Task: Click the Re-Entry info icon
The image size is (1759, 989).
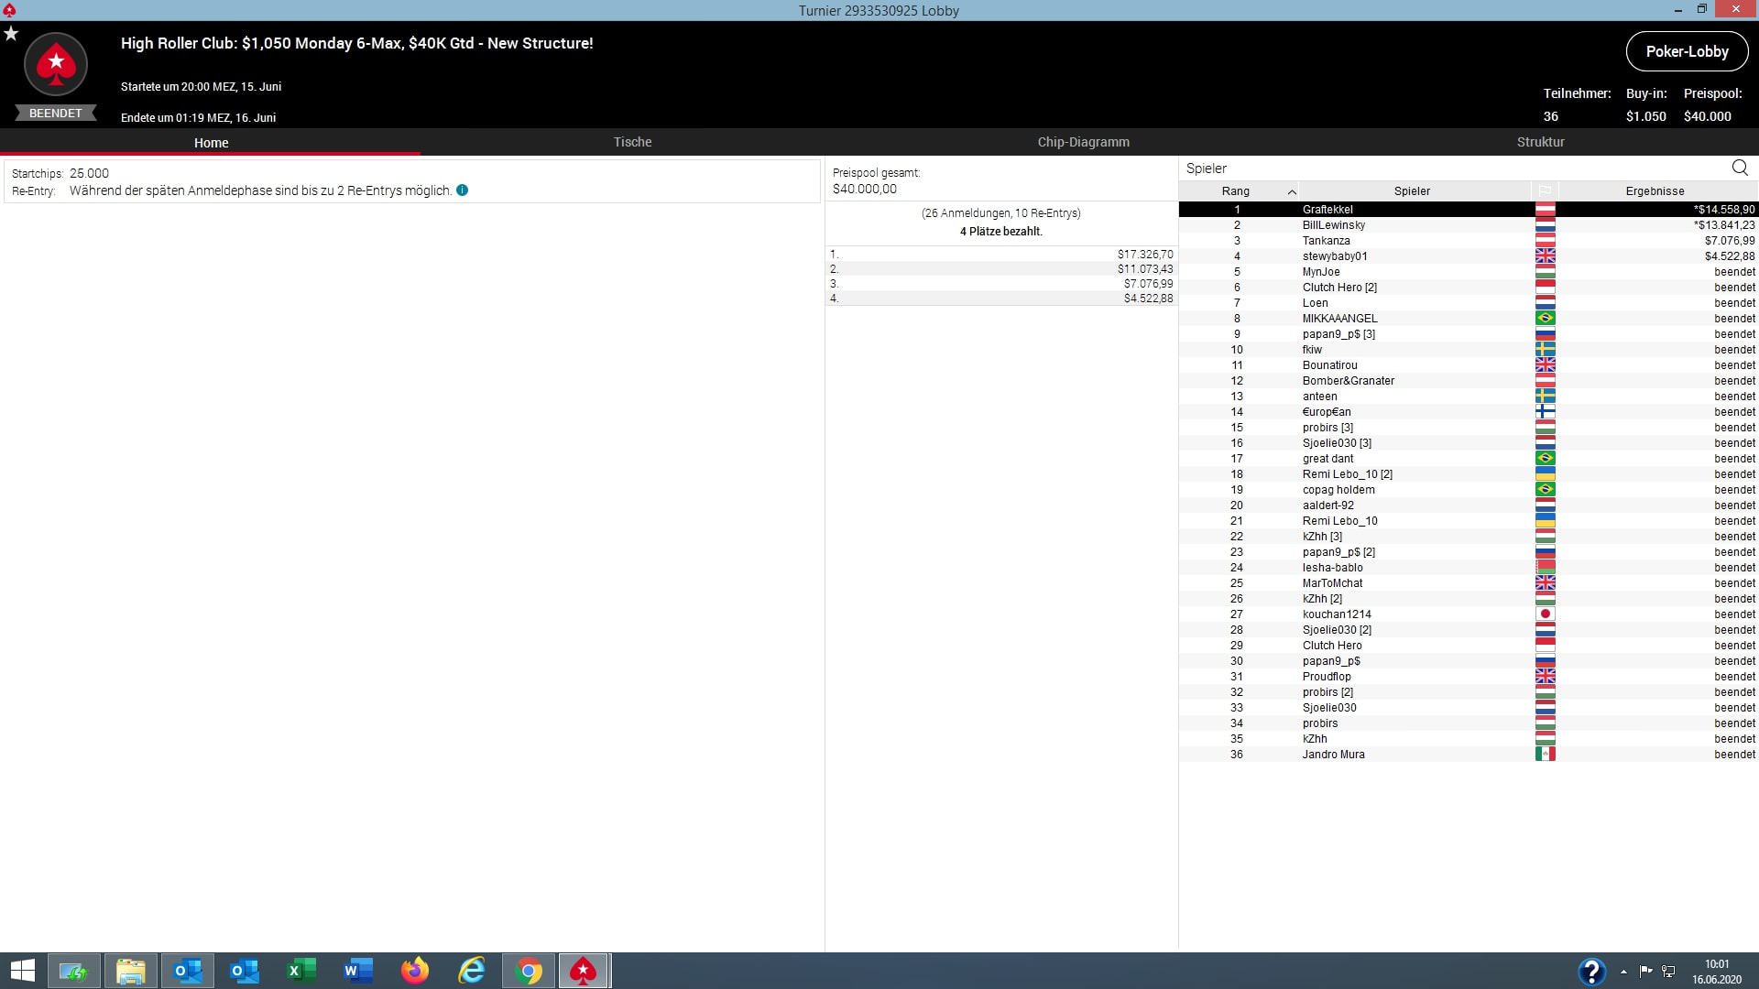Action: (x=462, y=190)
